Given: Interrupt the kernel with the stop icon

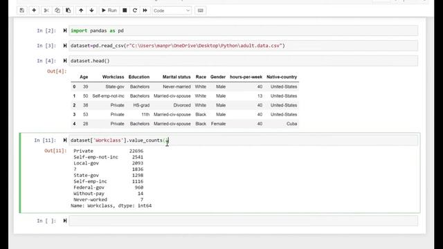Looking at the screenshot, I should [125, 10].
